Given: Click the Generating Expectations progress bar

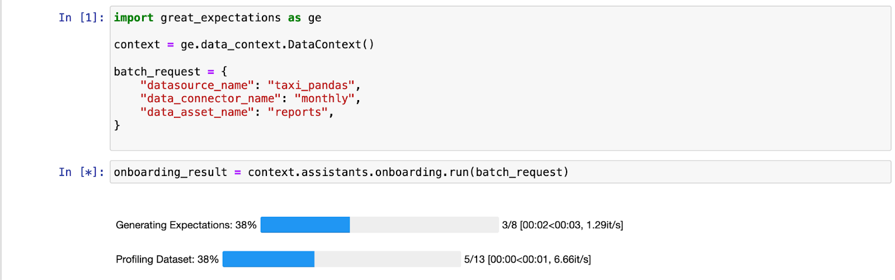Looking at the screenshot, I should click(x=379, y=225).
